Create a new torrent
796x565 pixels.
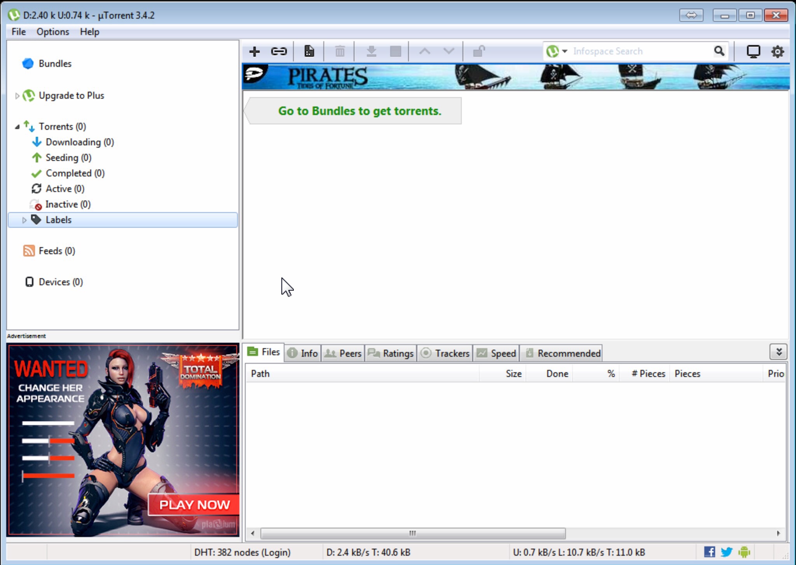308,51
